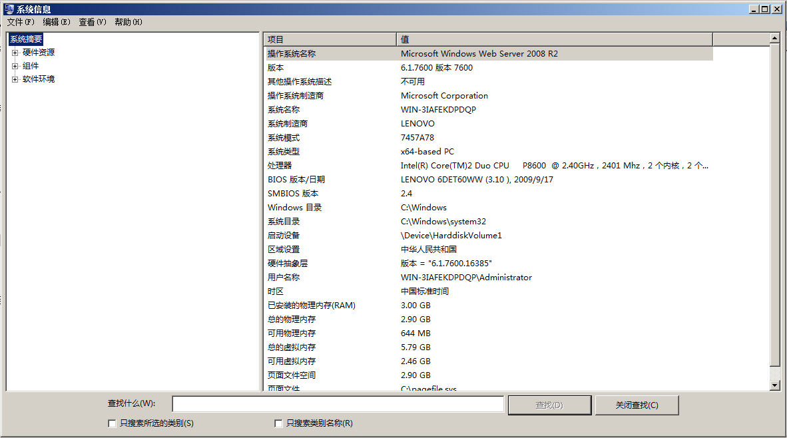Viewport: 787px width, 438px height.
Task: Expand the 软件环境 tree node
Action: [15, 79]
